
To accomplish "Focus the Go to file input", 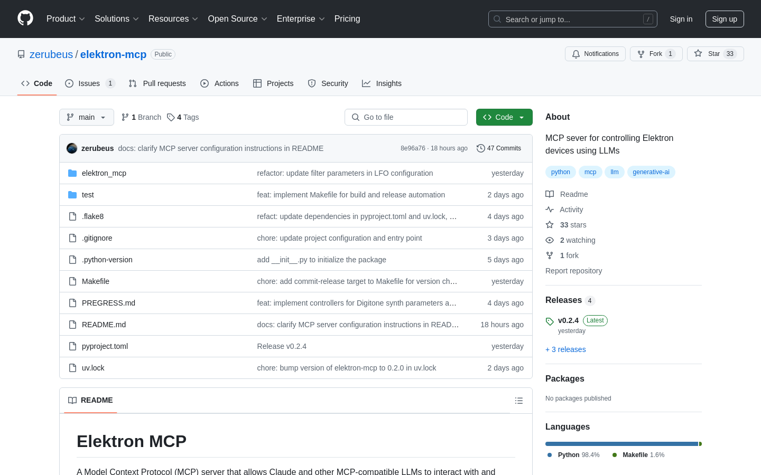I will click(x=406, y=117).
